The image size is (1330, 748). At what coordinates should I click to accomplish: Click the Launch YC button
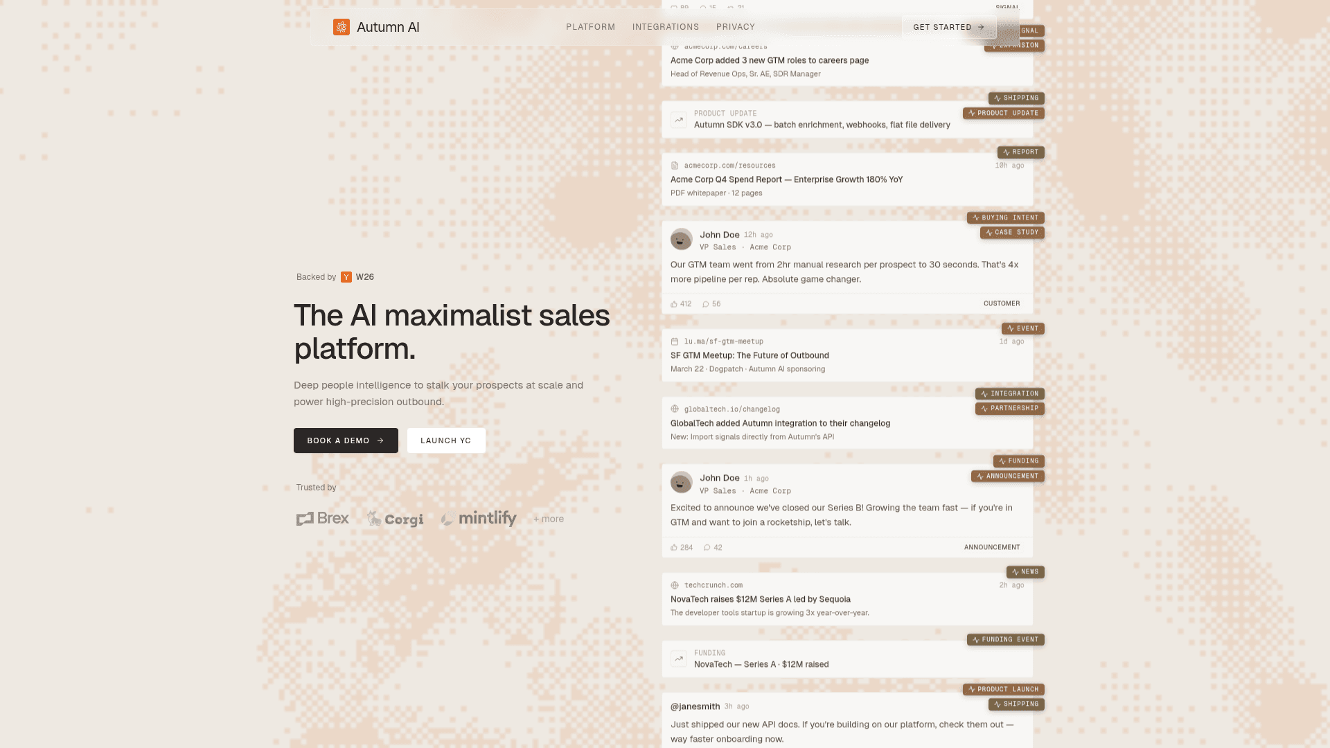446,440
